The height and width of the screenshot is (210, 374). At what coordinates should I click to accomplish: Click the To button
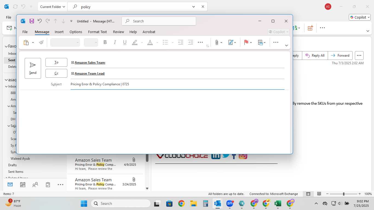click(x=56, y=62)
